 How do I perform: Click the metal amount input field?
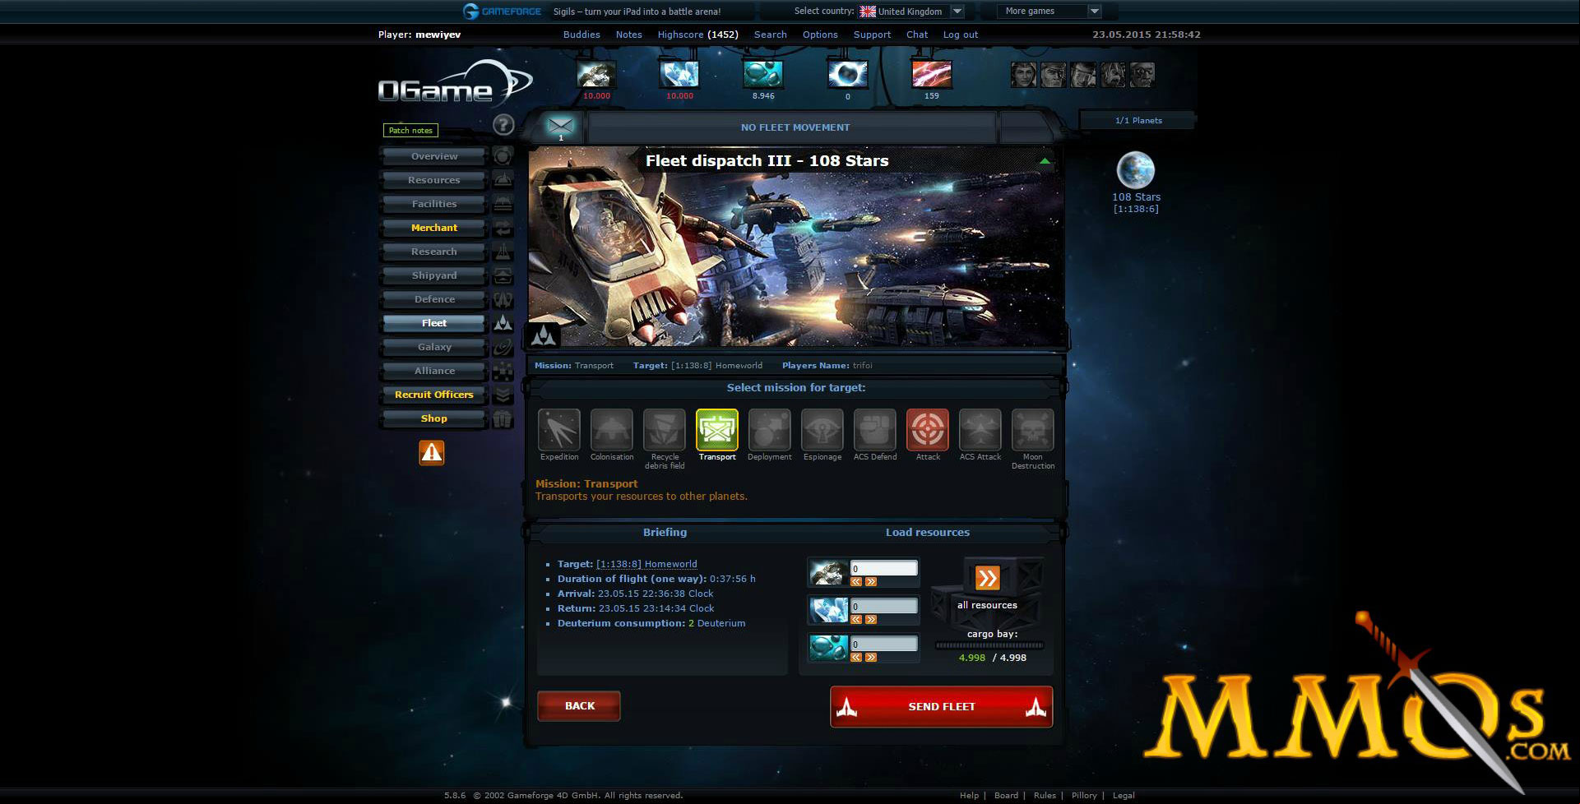(884, 568)
